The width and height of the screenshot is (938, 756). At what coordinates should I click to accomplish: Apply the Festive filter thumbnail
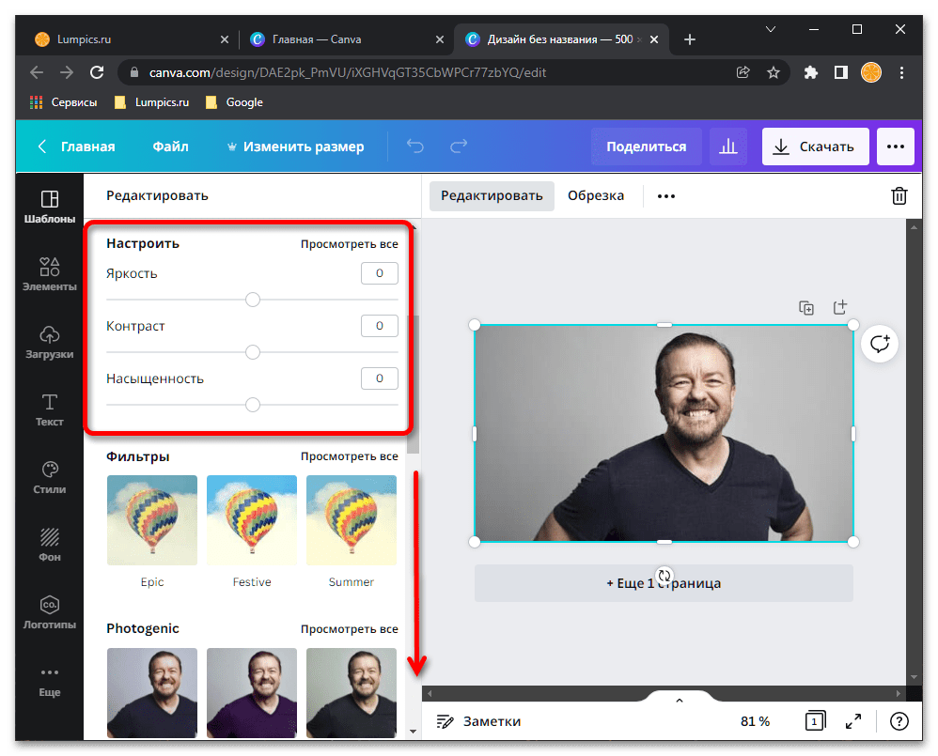(x=252, y=520)
